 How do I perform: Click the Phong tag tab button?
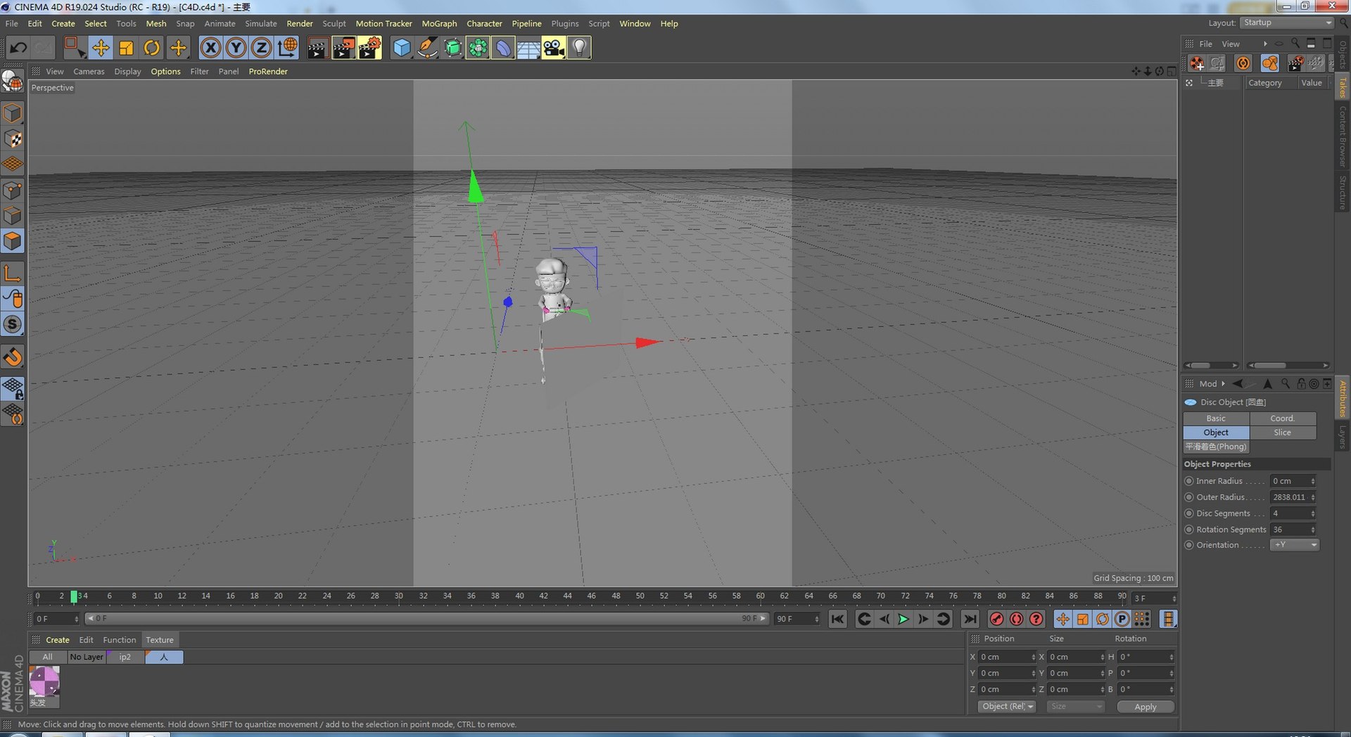pos(1216,447)
